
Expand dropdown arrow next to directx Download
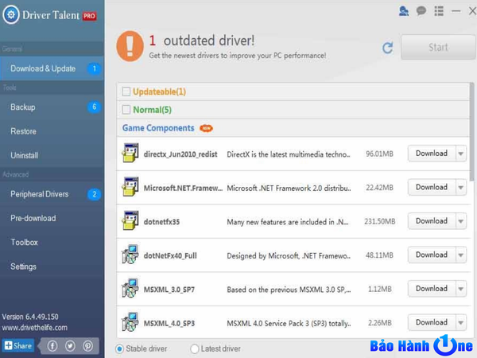click(461, 154)
